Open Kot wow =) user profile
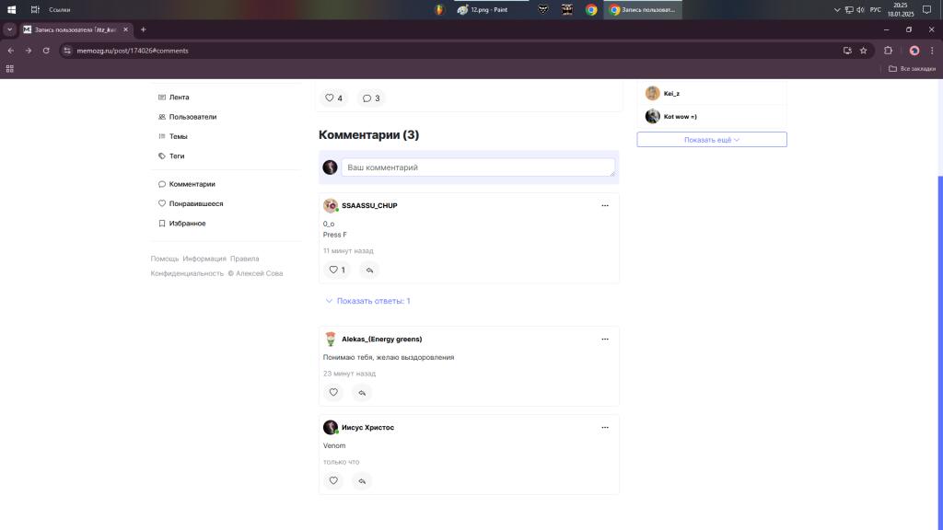Image resolution: width=943 pixels, height=530 pixels. click(x=681, y=117)
